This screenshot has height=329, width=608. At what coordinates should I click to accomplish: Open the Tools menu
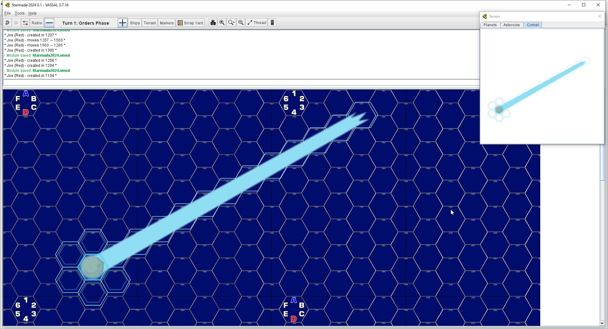coord(20,13)
